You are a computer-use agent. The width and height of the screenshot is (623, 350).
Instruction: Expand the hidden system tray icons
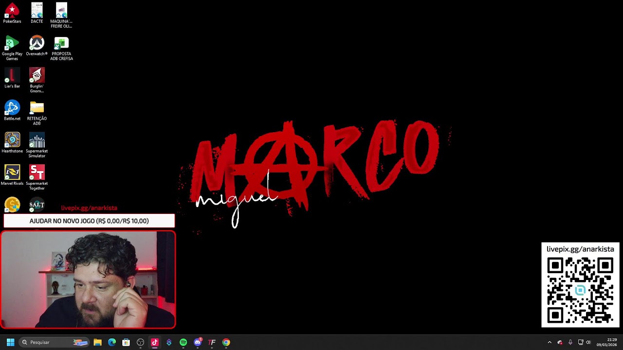tap(550, 342)
